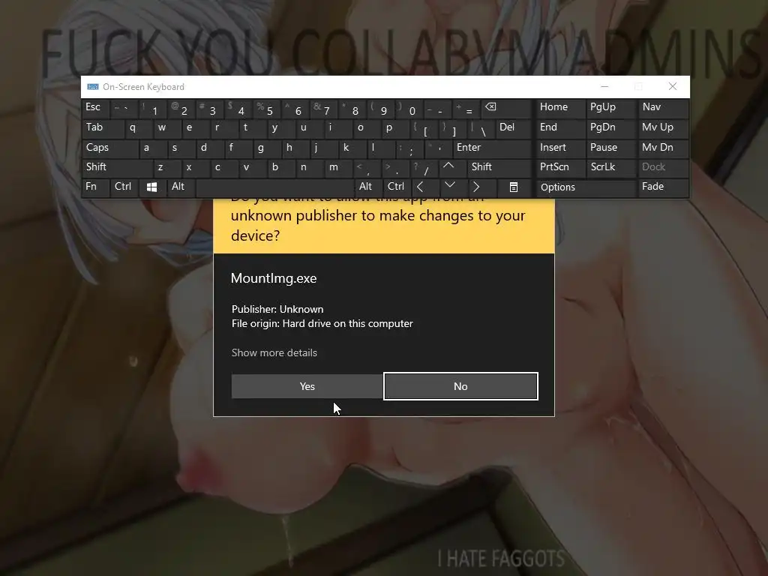Image resolution: width=768 pixels, height=576 pixels.
Task: Click the number 0 key
Action: click(x=409, y=108)
